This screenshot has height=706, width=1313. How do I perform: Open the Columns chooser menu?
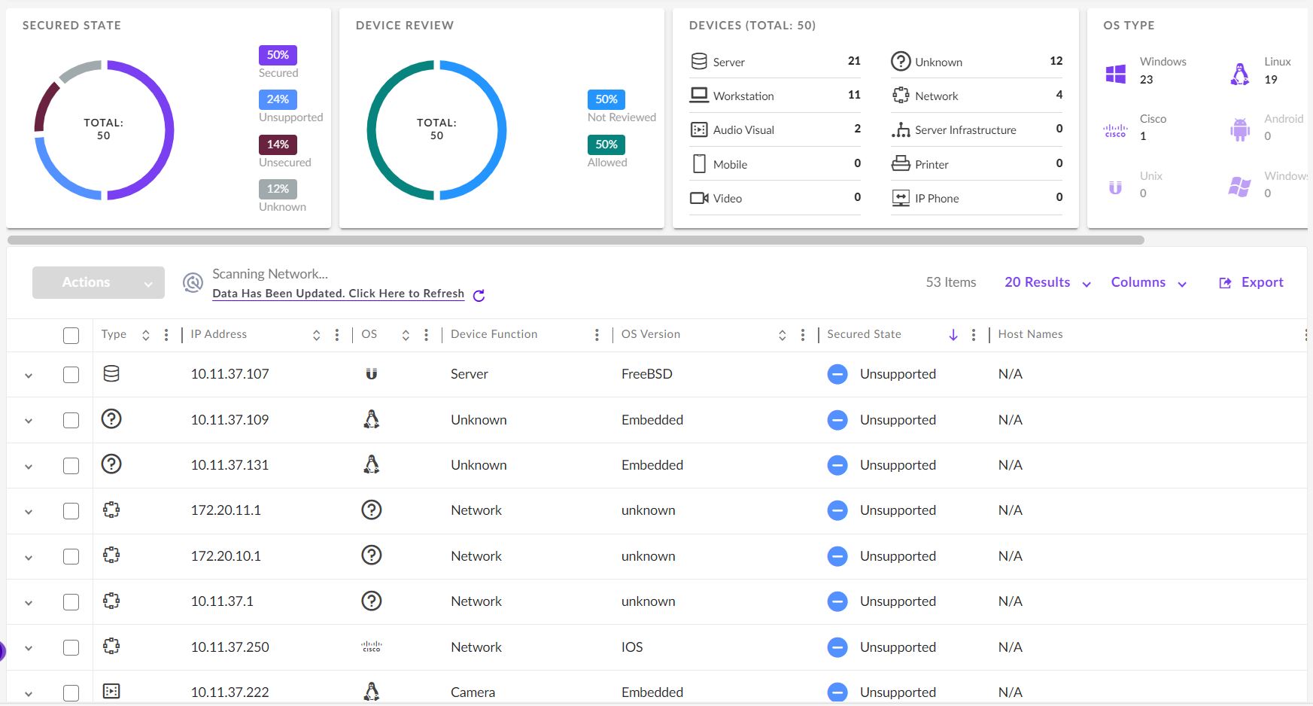(x=1148, y=283)
